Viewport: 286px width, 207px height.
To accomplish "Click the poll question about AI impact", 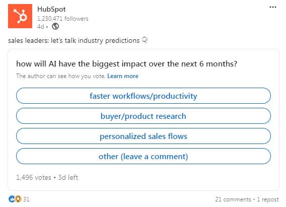I will click(127, 64).
